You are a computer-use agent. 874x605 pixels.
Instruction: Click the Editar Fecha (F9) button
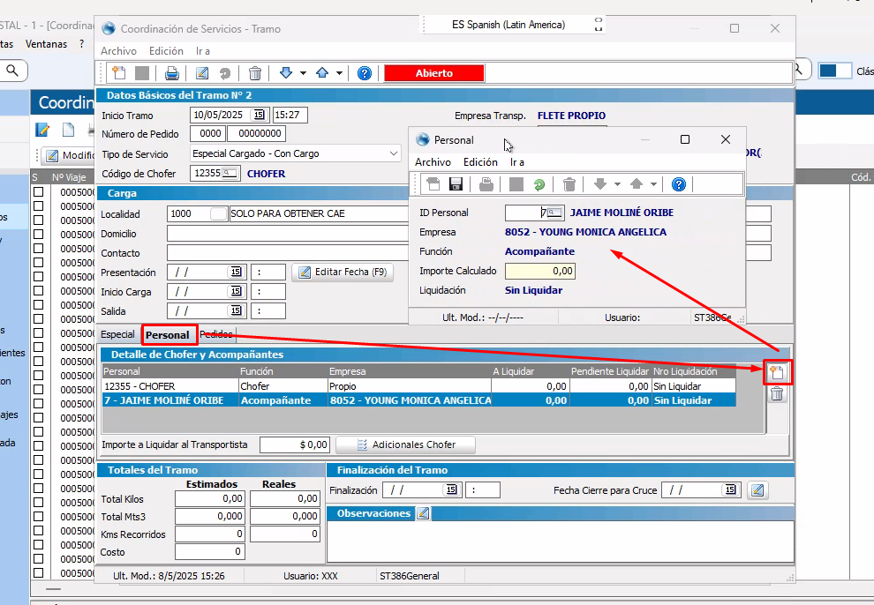click(x=343, y=273)
